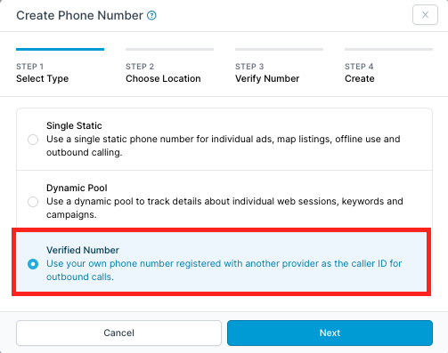Click the Dynamic Pool title text

(77, 188)
